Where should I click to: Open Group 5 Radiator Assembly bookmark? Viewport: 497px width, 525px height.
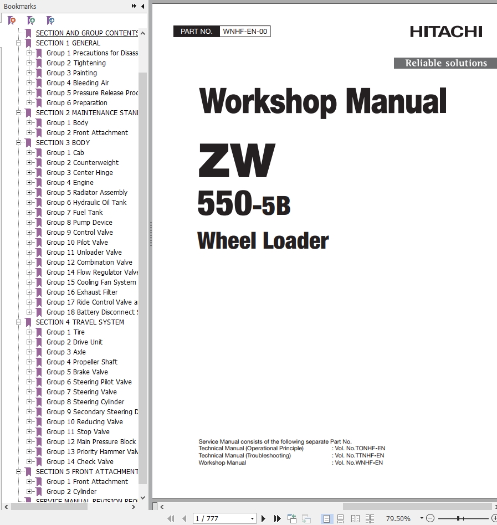tap(87, 193)
